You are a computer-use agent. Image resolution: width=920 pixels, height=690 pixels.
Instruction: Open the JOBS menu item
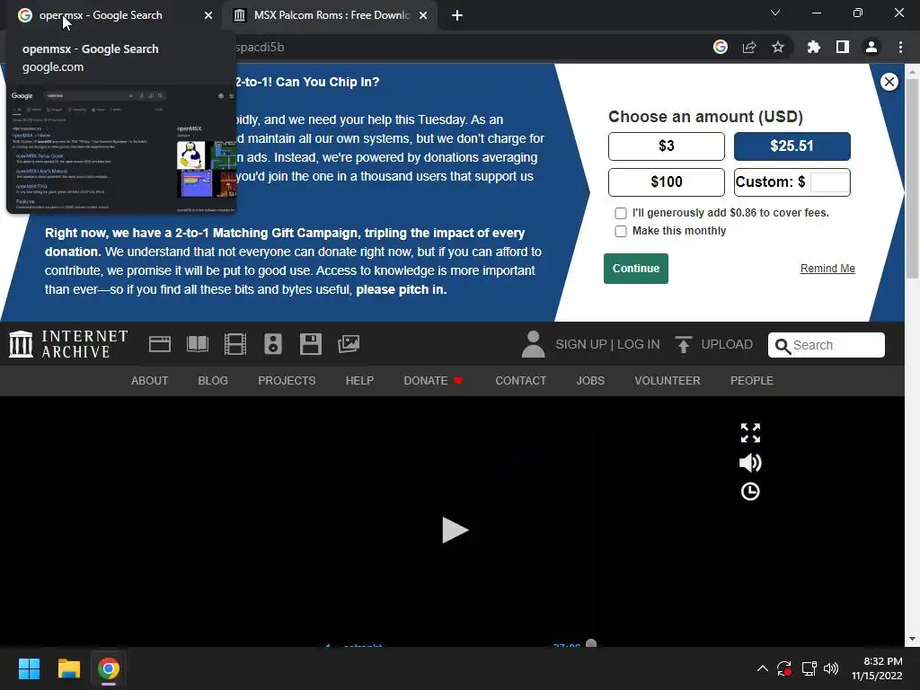590,381
